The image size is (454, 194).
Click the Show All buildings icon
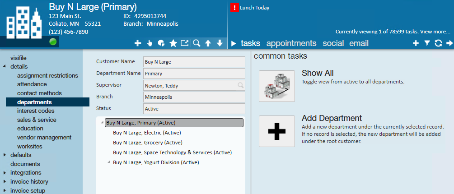pyautogui.click(x=277, y=86)
